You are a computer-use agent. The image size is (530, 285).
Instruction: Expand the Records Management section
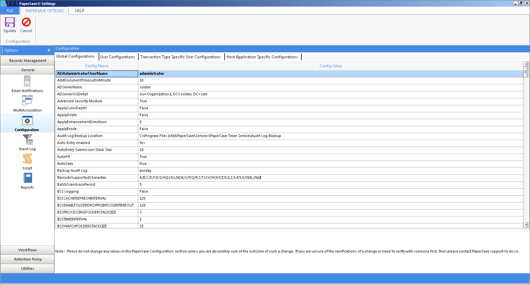(27, 61)
